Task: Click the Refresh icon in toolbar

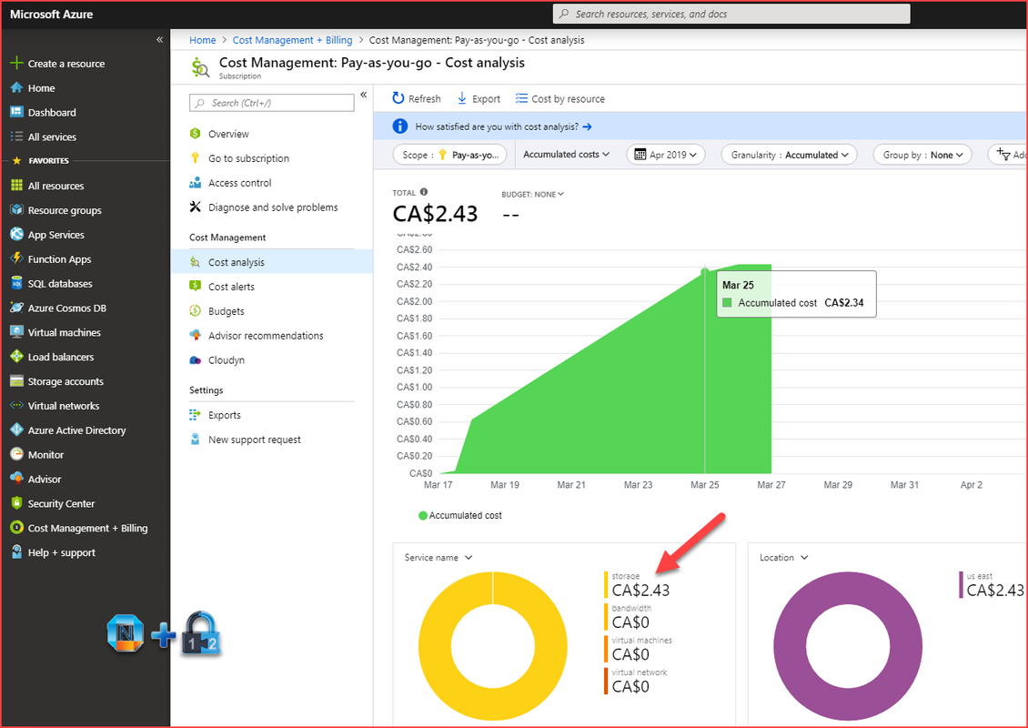Action: pos(398,98)
